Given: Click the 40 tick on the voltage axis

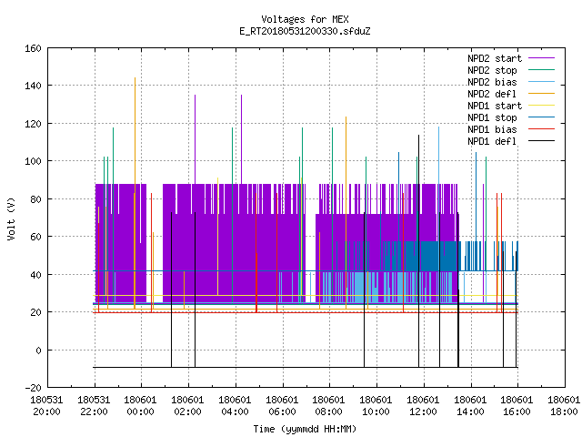Looking at the screenshot, I should tap(35, 275).
